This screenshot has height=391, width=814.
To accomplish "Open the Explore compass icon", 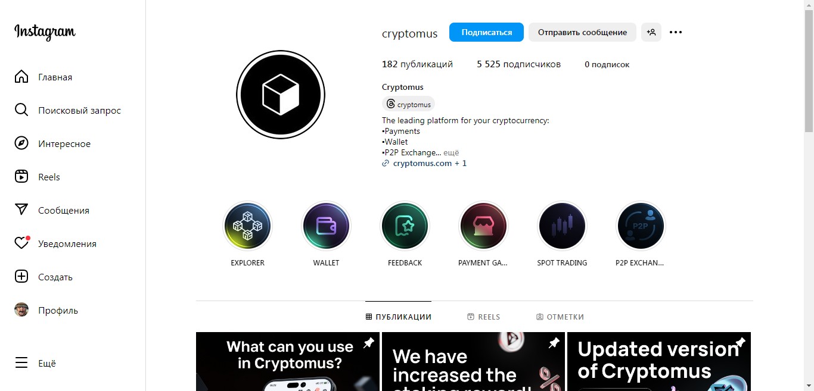I will (21, 143).
